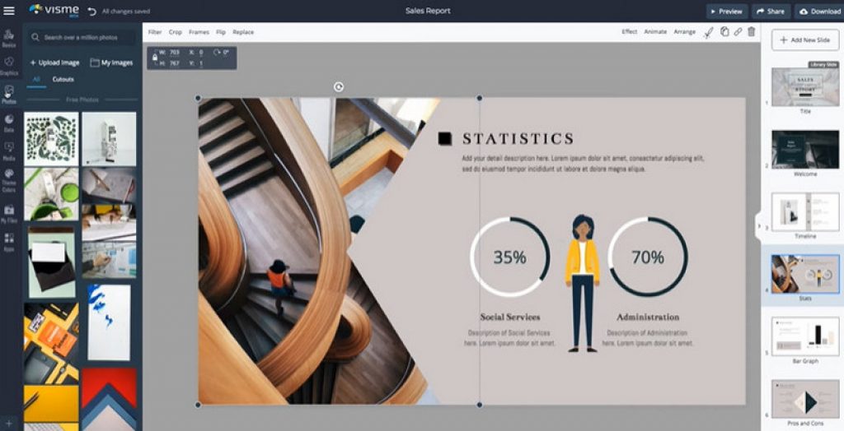Click the undo arrow icon

click(91, 12)
